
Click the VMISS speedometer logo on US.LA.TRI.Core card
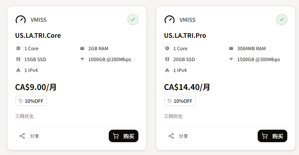point(21,19)
